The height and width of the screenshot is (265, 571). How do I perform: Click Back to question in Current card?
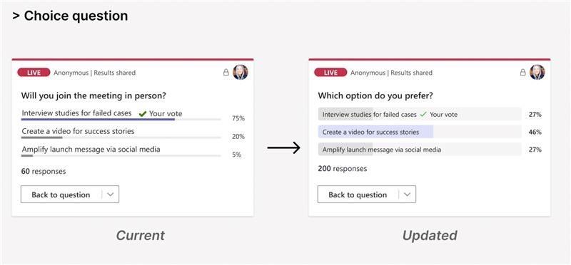61,194
